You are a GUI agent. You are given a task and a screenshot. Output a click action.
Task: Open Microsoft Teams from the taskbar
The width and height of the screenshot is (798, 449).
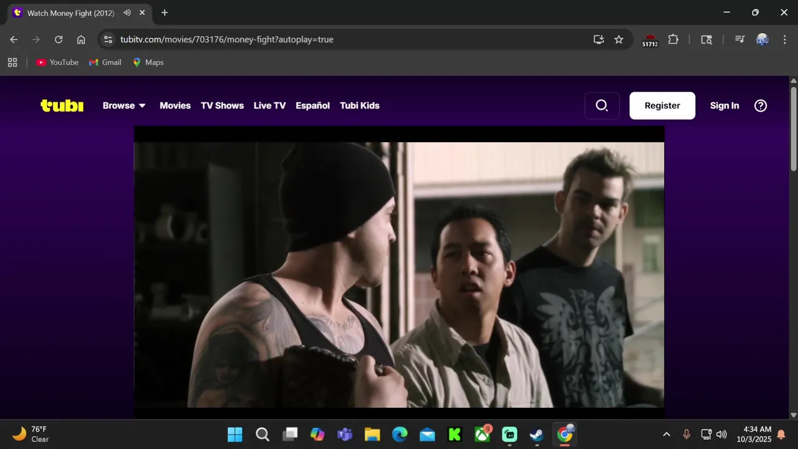point(345,434)
